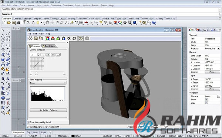Show red channel in Rhino Render
The width and height of the screenshot is (222, 138).
(53, 38)
